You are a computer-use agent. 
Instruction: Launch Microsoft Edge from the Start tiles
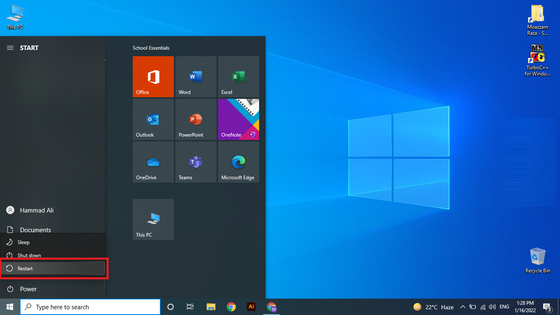pos(239,162)
